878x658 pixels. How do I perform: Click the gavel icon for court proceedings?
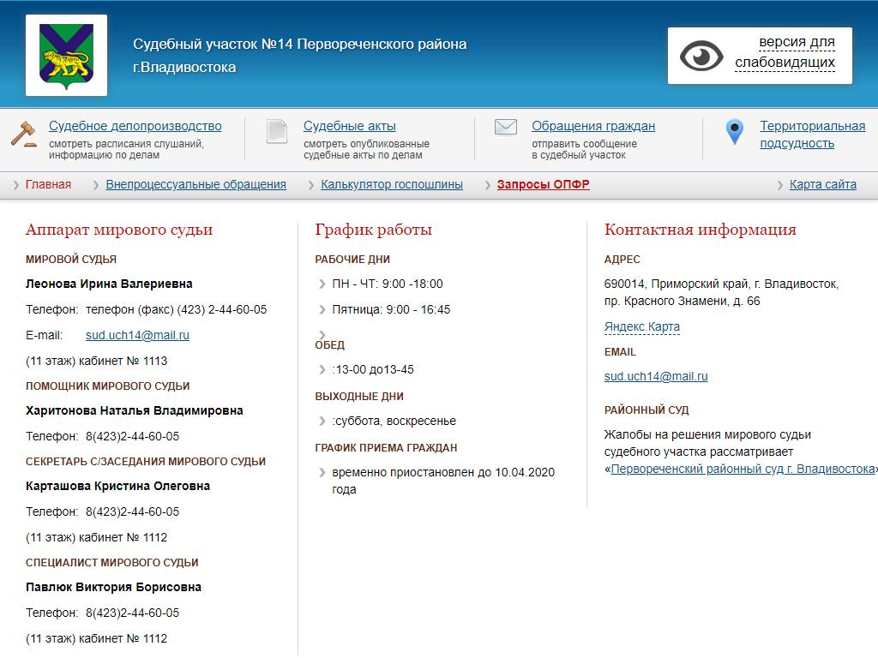[x=24, y=133]
